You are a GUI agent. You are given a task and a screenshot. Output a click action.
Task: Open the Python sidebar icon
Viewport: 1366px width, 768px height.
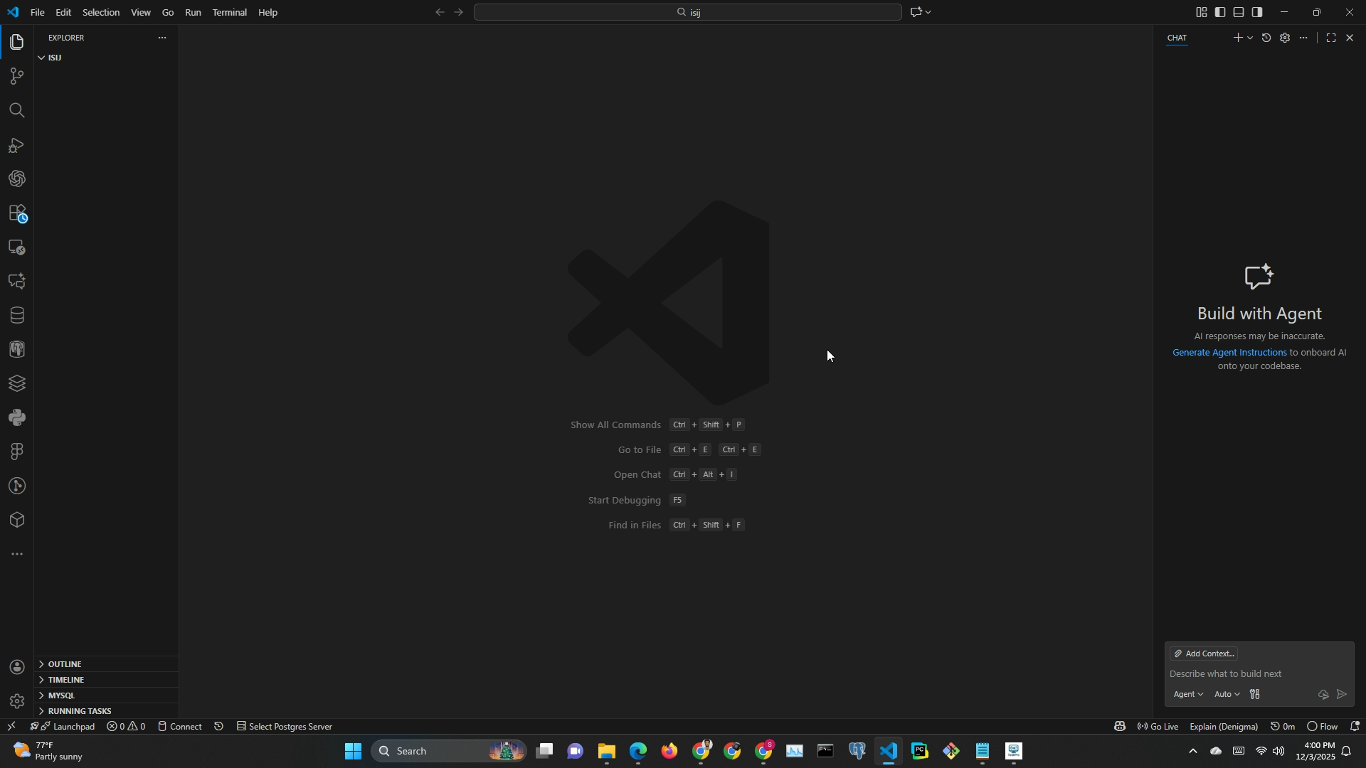[16, 417]
